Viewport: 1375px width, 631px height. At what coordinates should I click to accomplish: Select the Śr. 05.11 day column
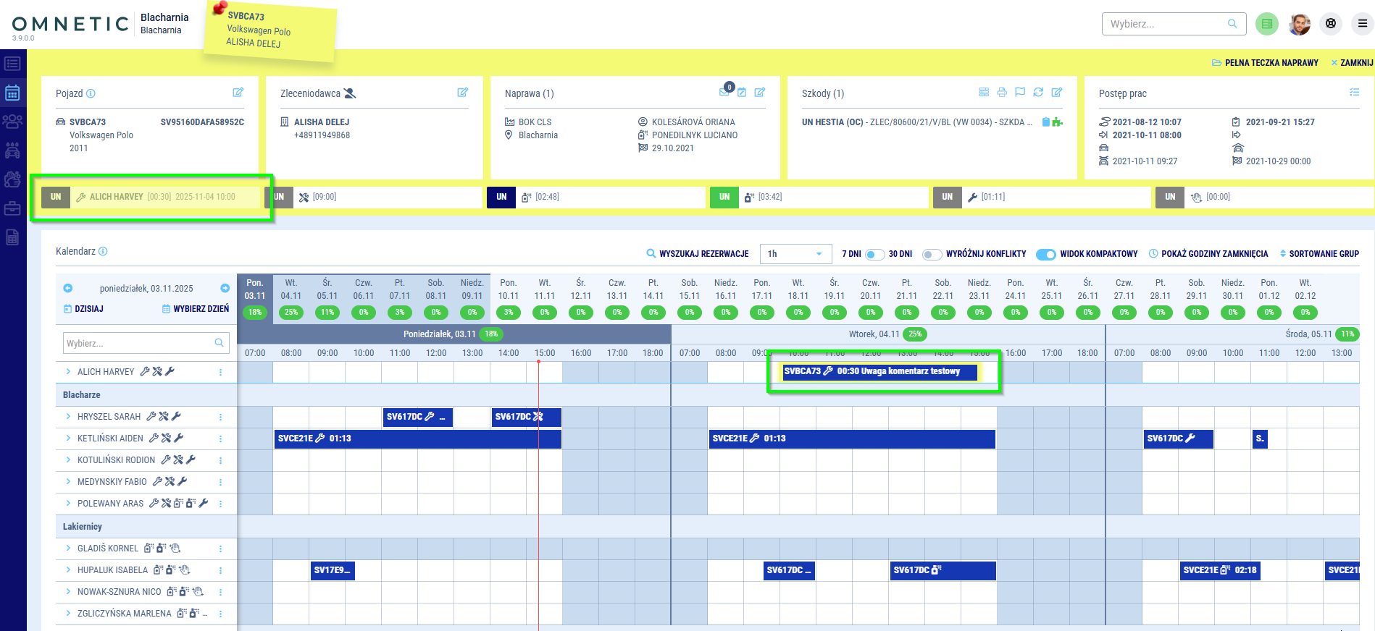coord(327,289)
